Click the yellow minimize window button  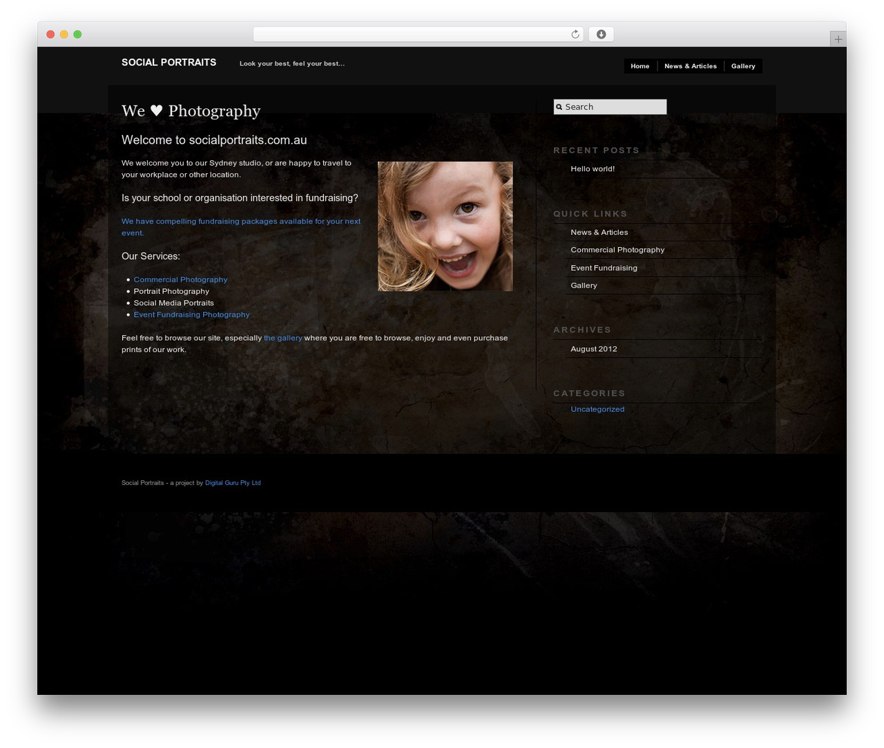tap(64, 35)
